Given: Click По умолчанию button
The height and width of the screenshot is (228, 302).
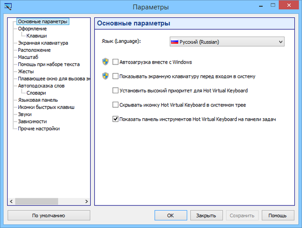Looking at the screenshot, I should point(49,215).
